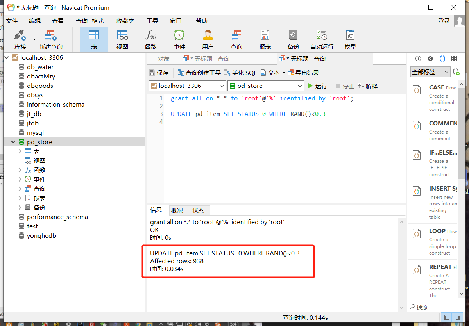
Task: Open the 全部标签 snippet filter dropdown
Action: pyautogui.click(x=430, y=72)
